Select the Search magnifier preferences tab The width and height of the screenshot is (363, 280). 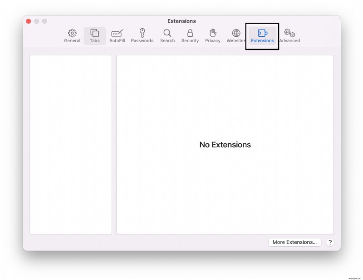[x=167, y=36]
